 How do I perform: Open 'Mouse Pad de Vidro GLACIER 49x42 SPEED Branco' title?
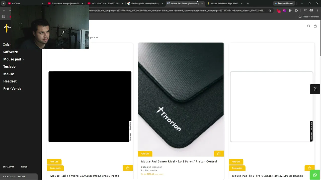(x=268, y=176)
